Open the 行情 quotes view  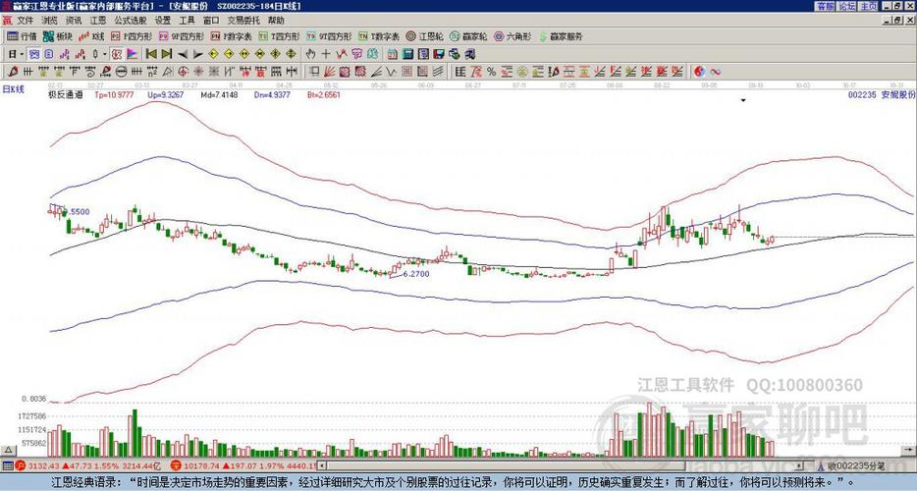(23, 36)
